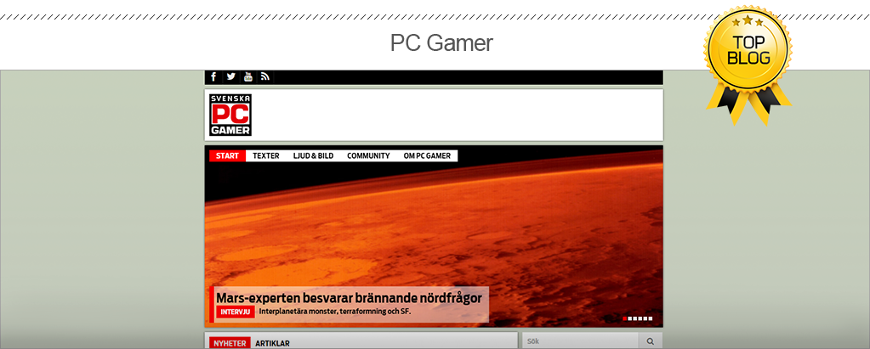Image resolution: width=870 pixels, height=349 pixels.
Task: Open the COMMUNITY menu item
Action: (368, 156)
